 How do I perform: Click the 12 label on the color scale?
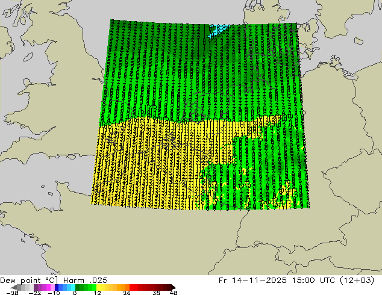[x=98, y=293]
